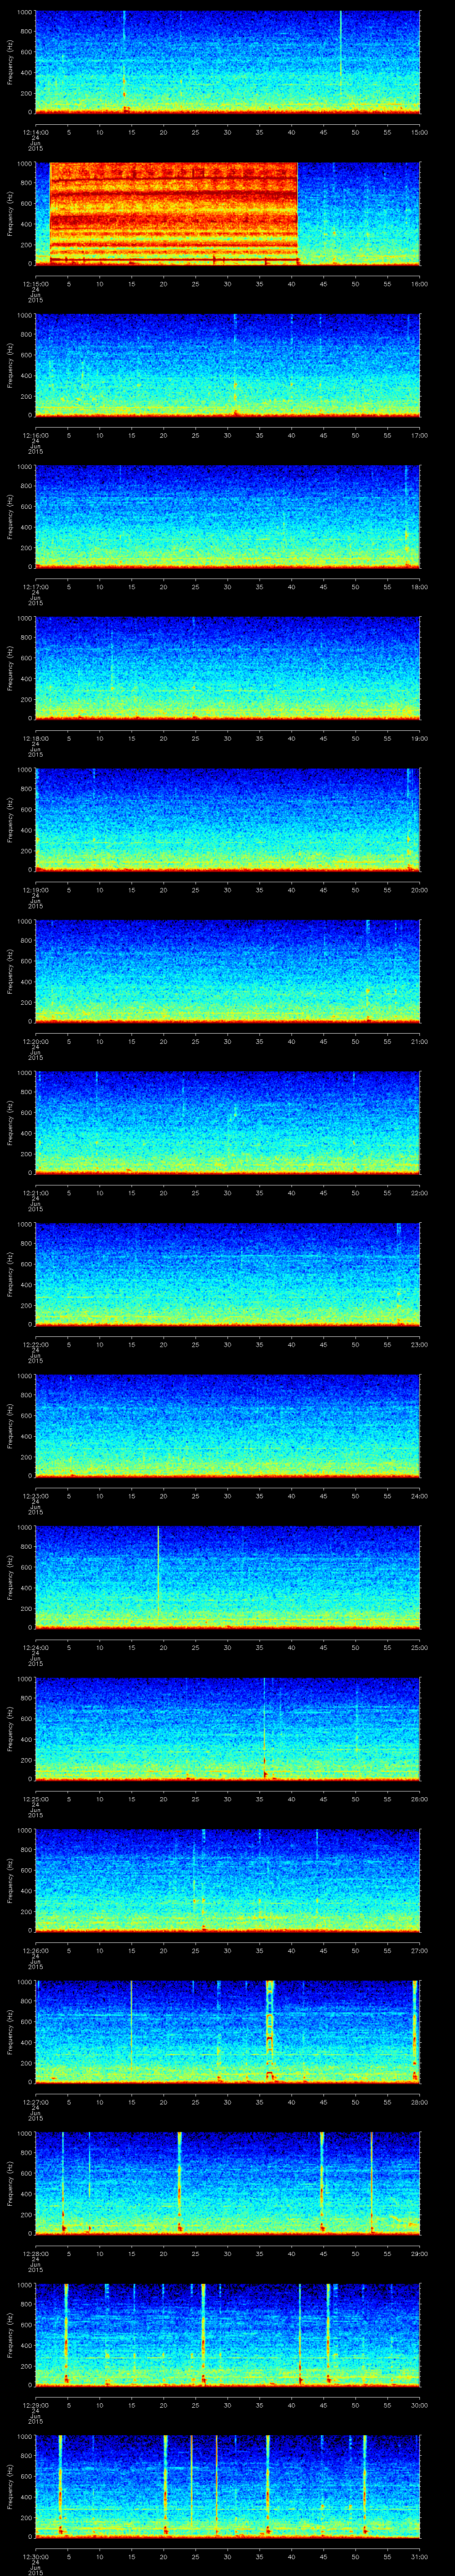455x2576 pixels.
Task: Select the 21:00 end time label
Action: (420, 1042)
